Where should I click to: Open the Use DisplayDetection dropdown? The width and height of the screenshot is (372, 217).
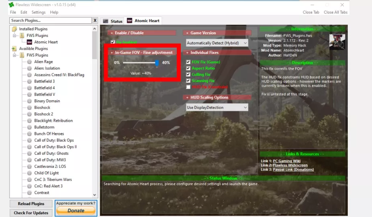click(217, 108)
